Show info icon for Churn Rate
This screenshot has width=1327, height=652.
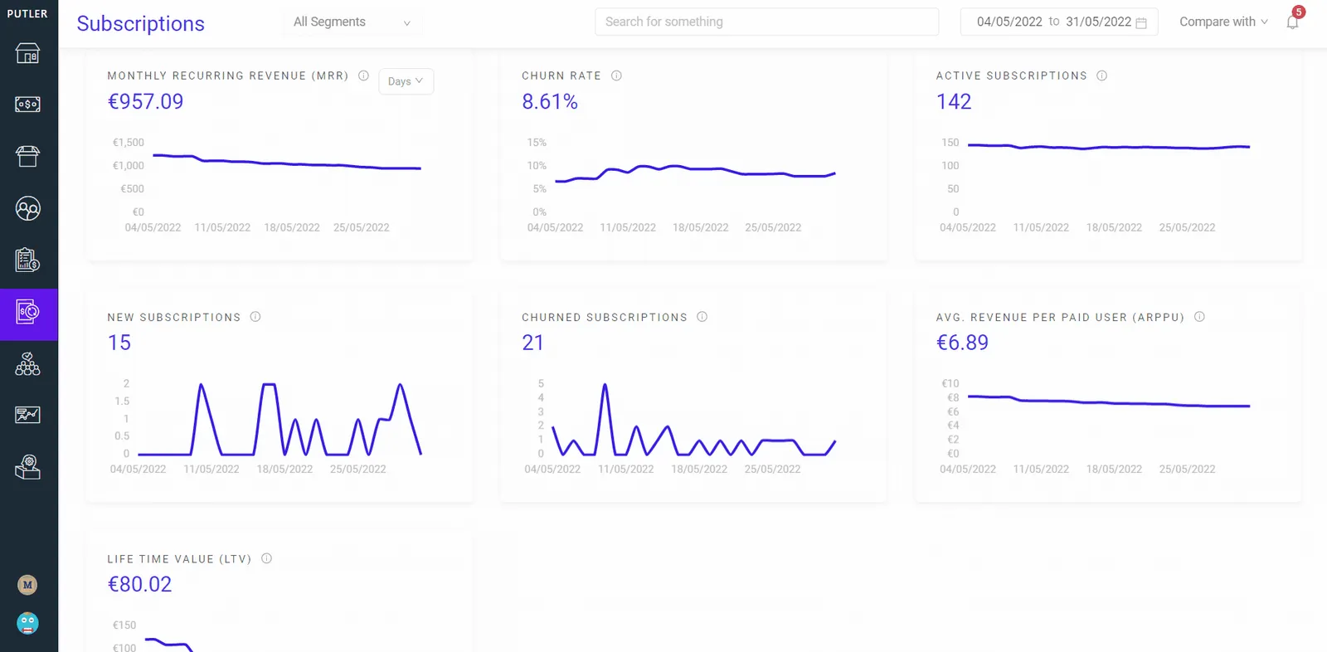(616, 75)
